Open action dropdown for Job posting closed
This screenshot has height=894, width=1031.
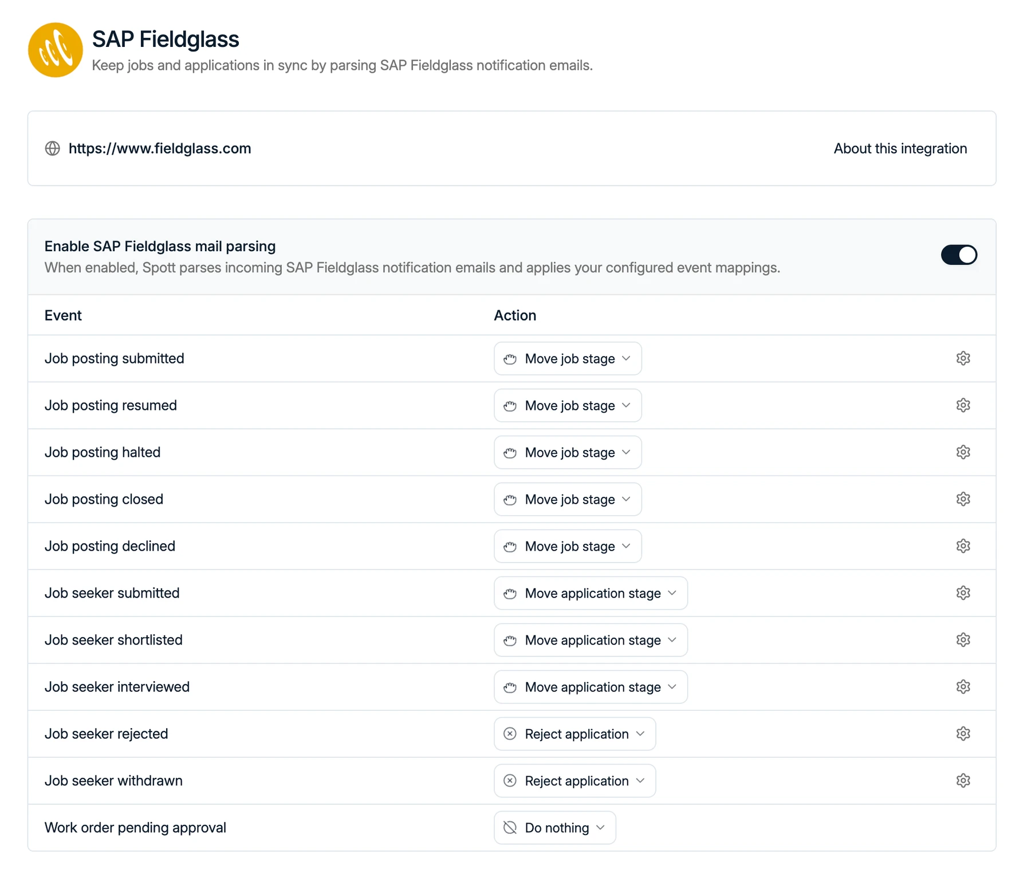point(568,499)
